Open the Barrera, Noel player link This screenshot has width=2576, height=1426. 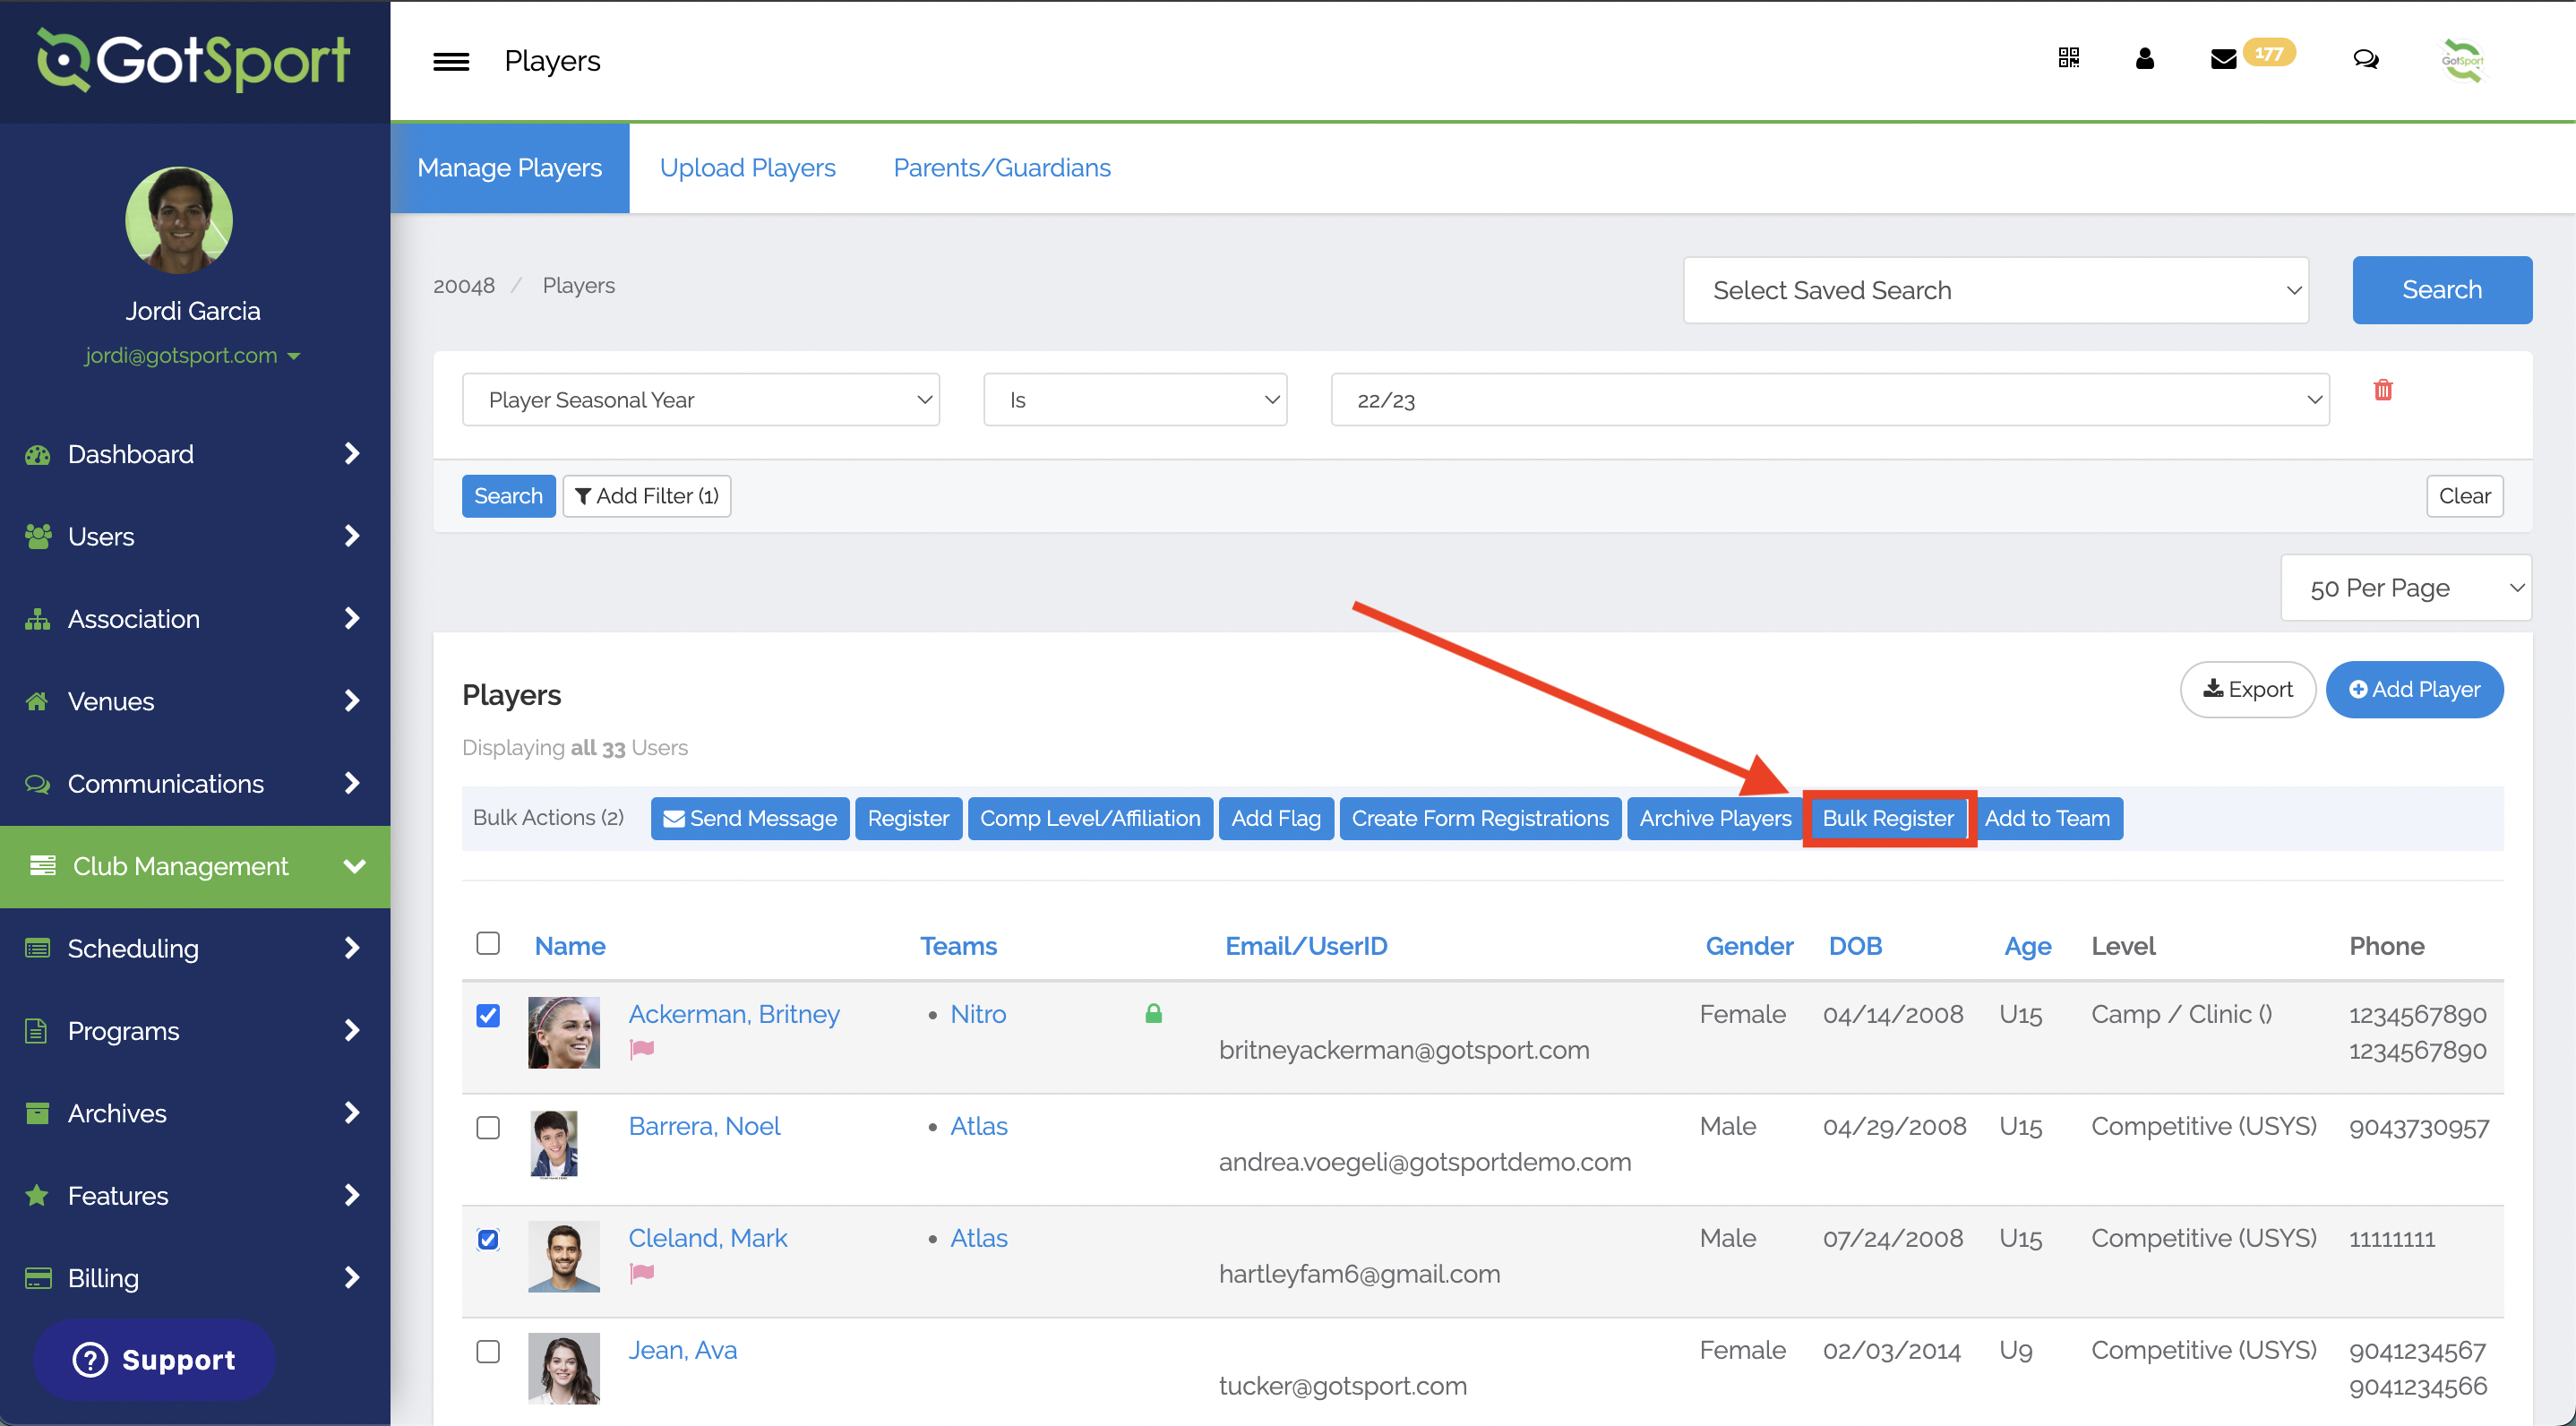point(704,1127)
